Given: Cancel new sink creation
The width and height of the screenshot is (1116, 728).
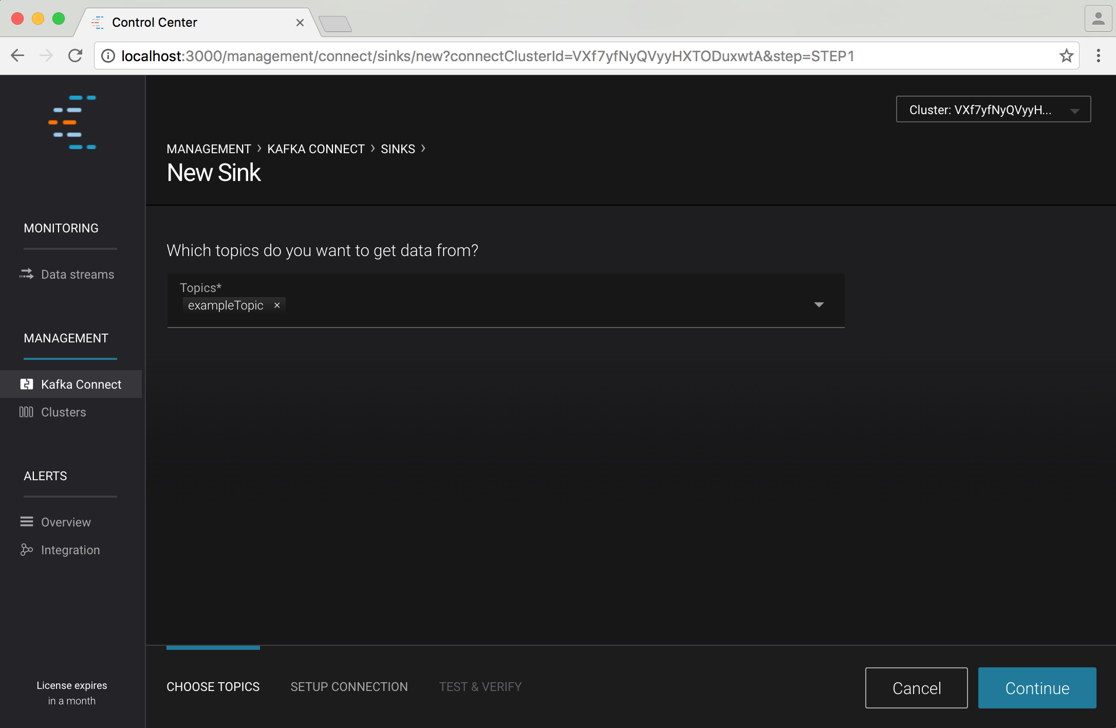Looking at the screenshot, I should [x=916, y=687].
